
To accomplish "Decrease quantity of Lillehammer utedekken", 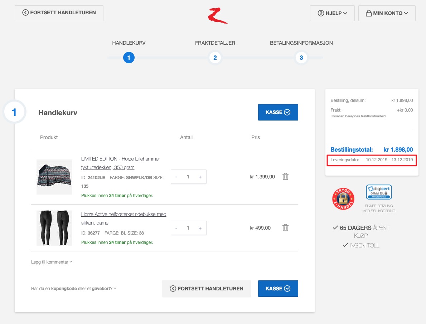I will (176, 177).
